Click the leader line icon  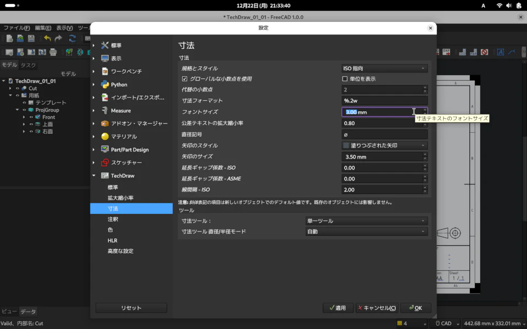[x=512, y=52]
